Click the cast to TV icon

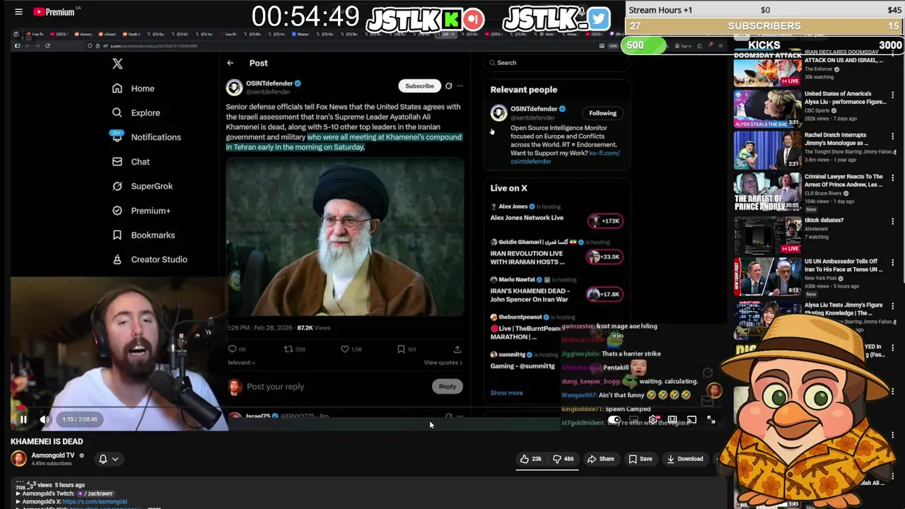(691, 420)
